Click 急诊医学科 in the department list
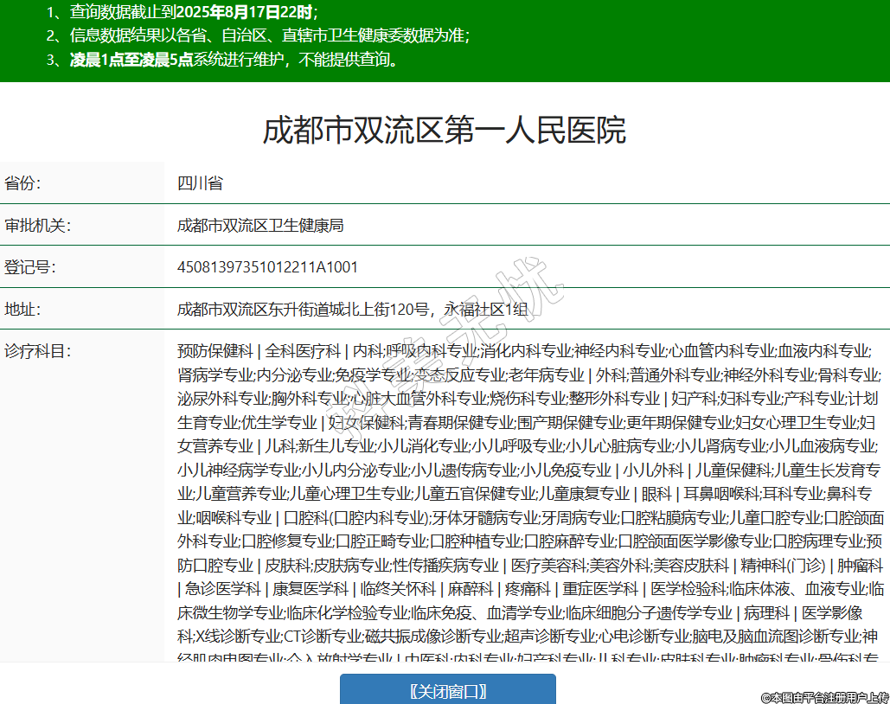The height and width of the screenshot is (704, 890). click(x=223, y=590)
